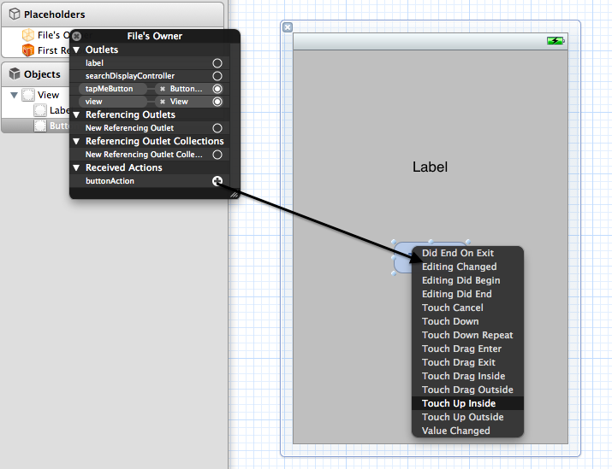The height and width of the screenshot is (469, 612).
Task: Choose Touch Cancel event
Action: tap(467, 308)
